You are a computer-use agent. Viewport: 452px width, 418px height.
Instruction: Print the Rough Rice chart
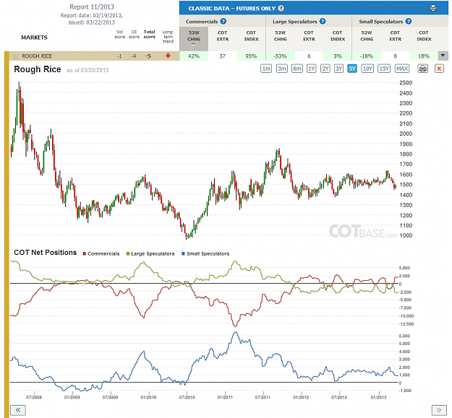click(422, 69)
